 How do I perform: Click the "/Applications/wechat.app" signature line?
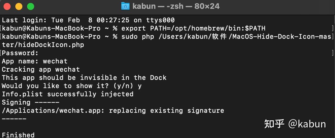point(113,111)
